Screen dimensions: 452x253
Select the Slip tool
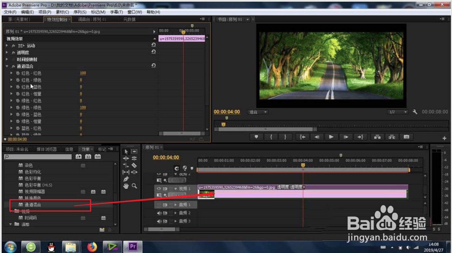[126, 172]
